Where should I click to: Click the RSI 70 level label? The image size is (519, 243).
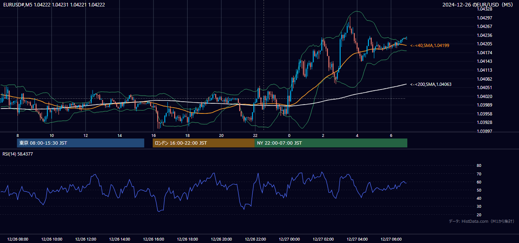[479, 174]
